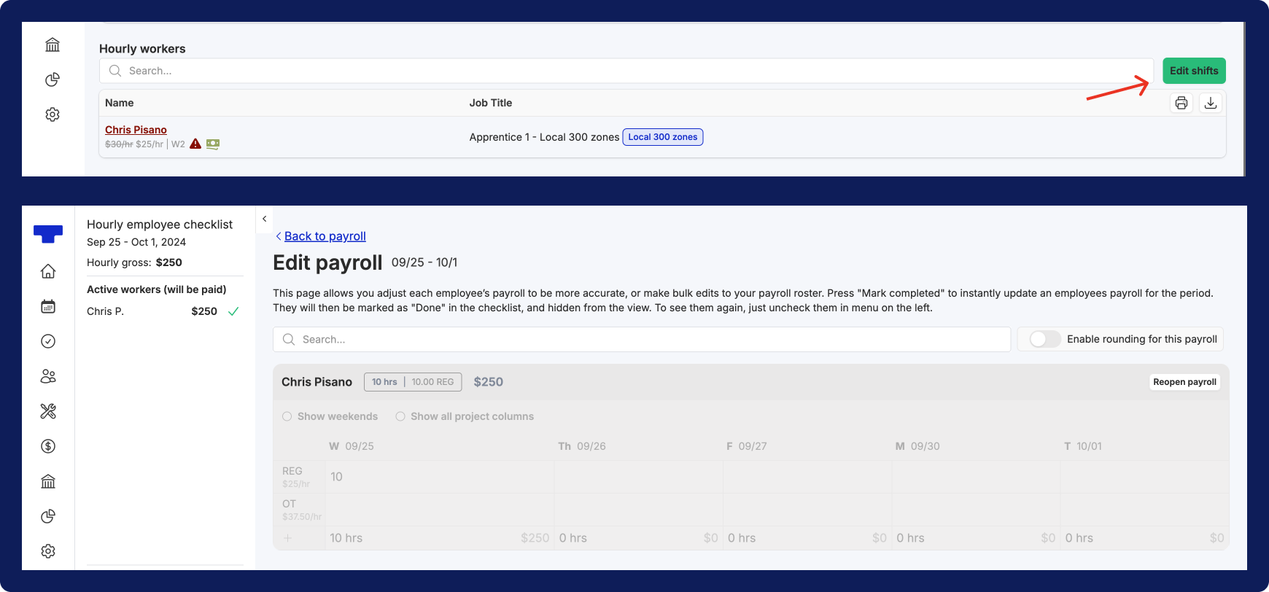Open the checkmark circle icon in lower sidebar
The height and width of the screenshot is (592, 1269).
coord(48,341)
